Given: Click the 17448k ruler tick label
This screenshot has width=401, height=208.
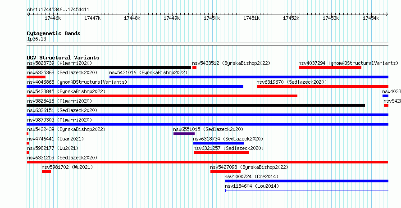Looking at the screenshot, I should [132, 18].
